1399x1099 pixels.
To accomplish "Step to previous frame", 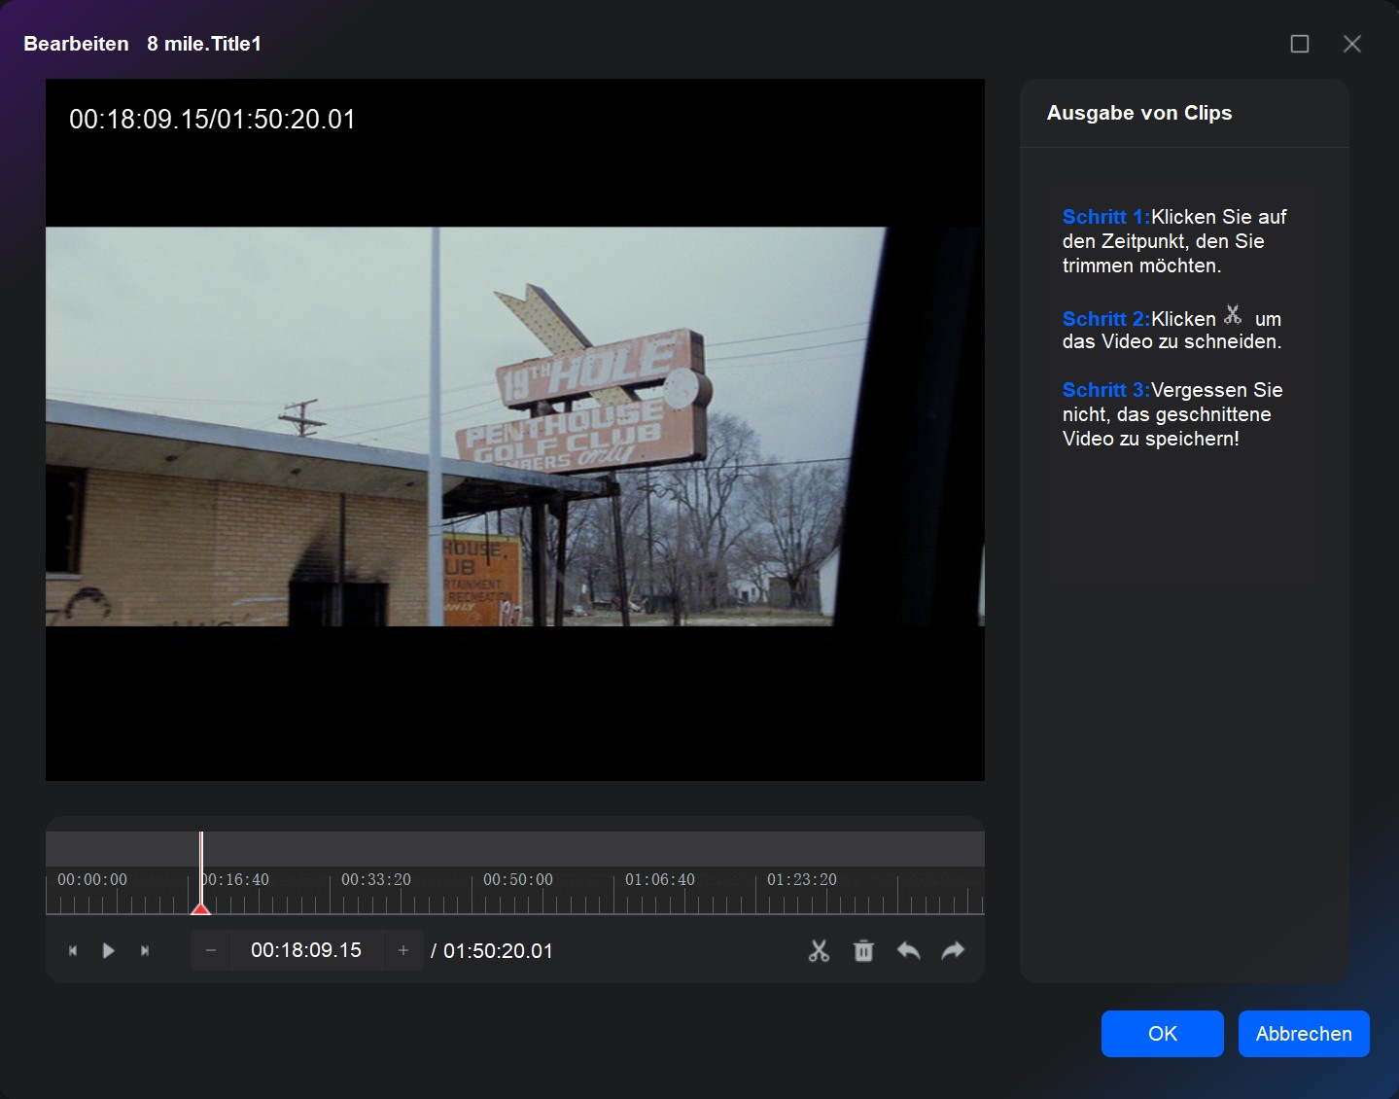I will coord(73,950).
